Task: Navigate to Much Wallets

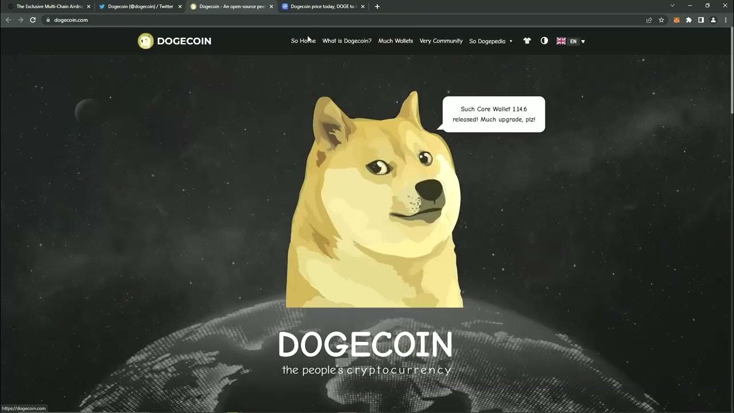Action: [395, 41]
